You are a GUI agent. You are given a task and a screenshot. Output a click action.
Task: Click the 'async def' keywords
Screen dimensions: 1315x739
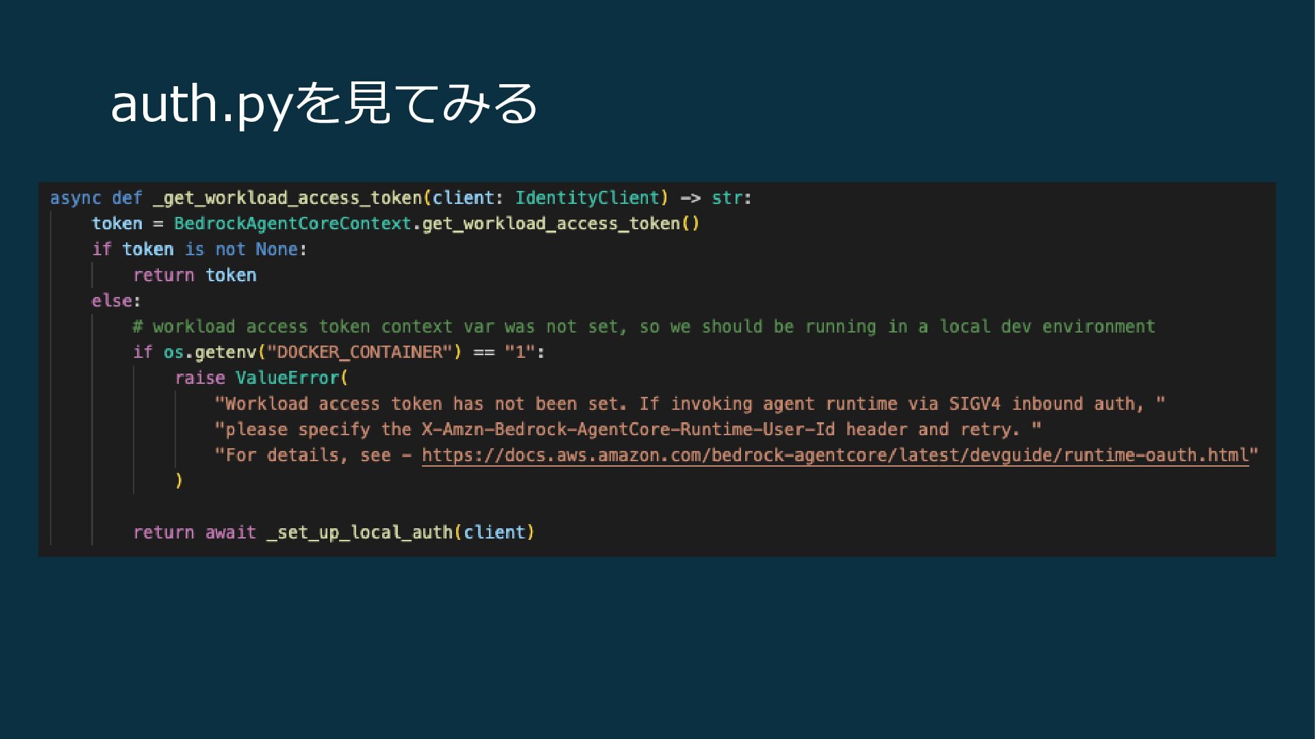[x=96, y=198]
